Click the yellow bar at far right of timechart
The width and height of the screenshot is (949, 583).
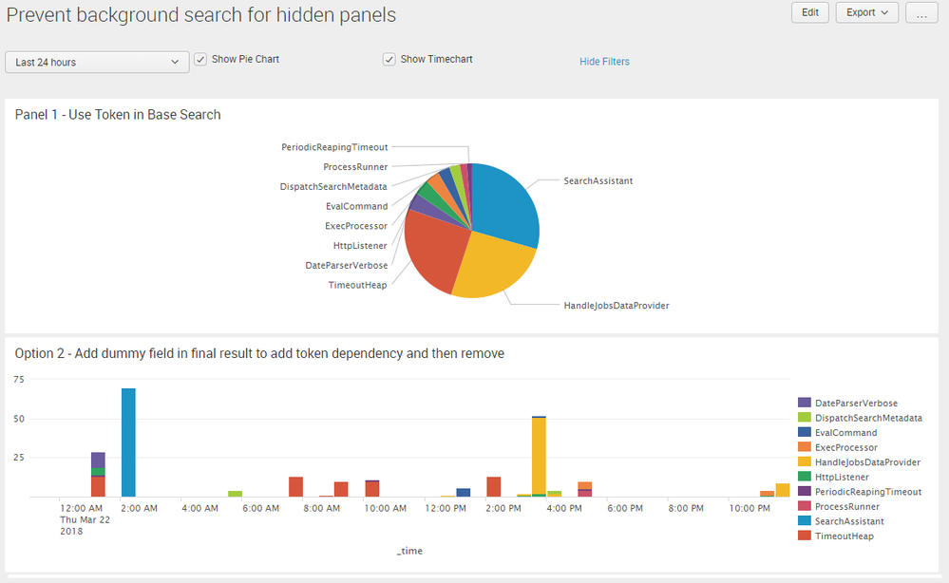783,490
